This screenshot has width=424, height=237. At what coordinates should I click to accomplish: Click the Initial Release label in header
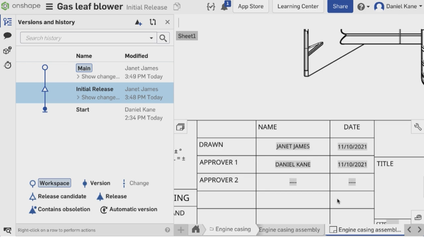click(x=147, y=7)
